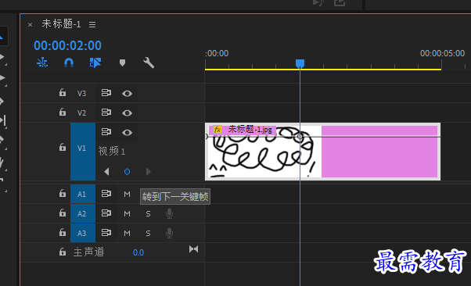The width and height of the screenshot is (471, 286).
Task: Toggle sync lock for V3
Action: pos(106,93)
